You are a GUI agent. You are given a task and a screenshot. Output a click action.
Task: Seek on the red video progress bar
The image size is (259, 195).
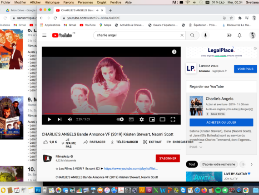coord(111,114)
